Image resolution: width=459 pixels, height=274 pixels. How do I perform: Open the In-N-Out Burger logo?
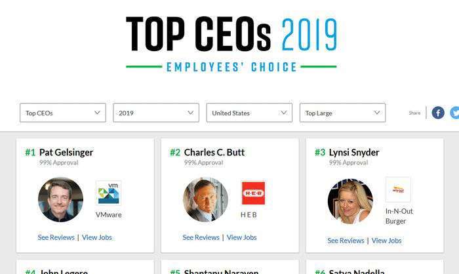[398, 189]
